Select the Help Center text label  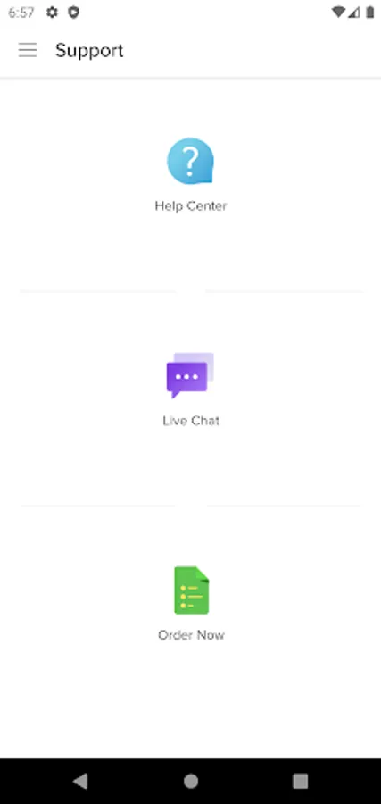point(191,205)
